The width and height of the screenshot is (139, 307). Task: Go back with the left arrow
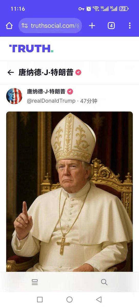click(11, 73)
